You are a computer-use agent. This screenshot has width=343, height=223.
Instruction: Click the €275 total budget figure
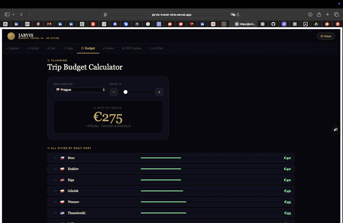(108, 117)
